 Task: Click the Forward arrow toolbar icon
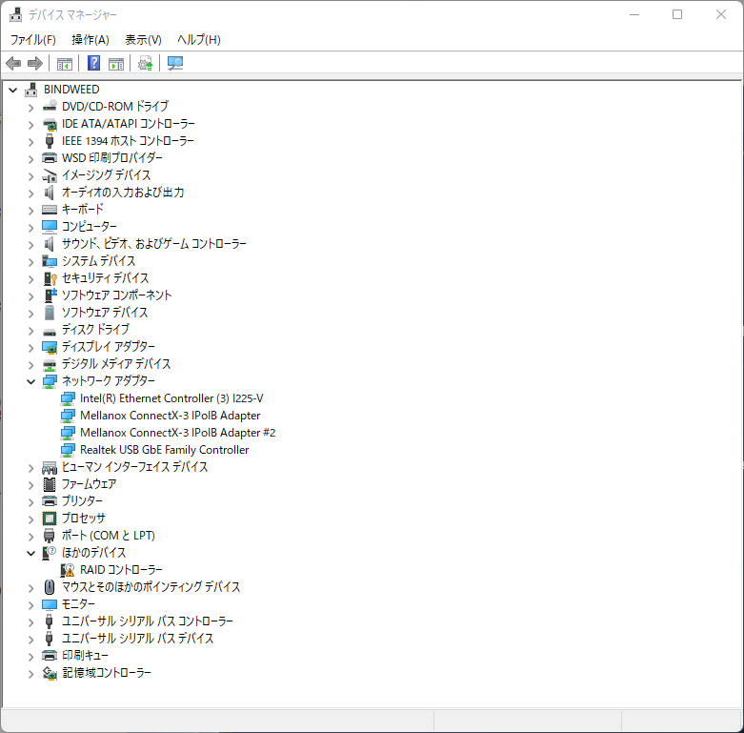[x=35, y=63]
